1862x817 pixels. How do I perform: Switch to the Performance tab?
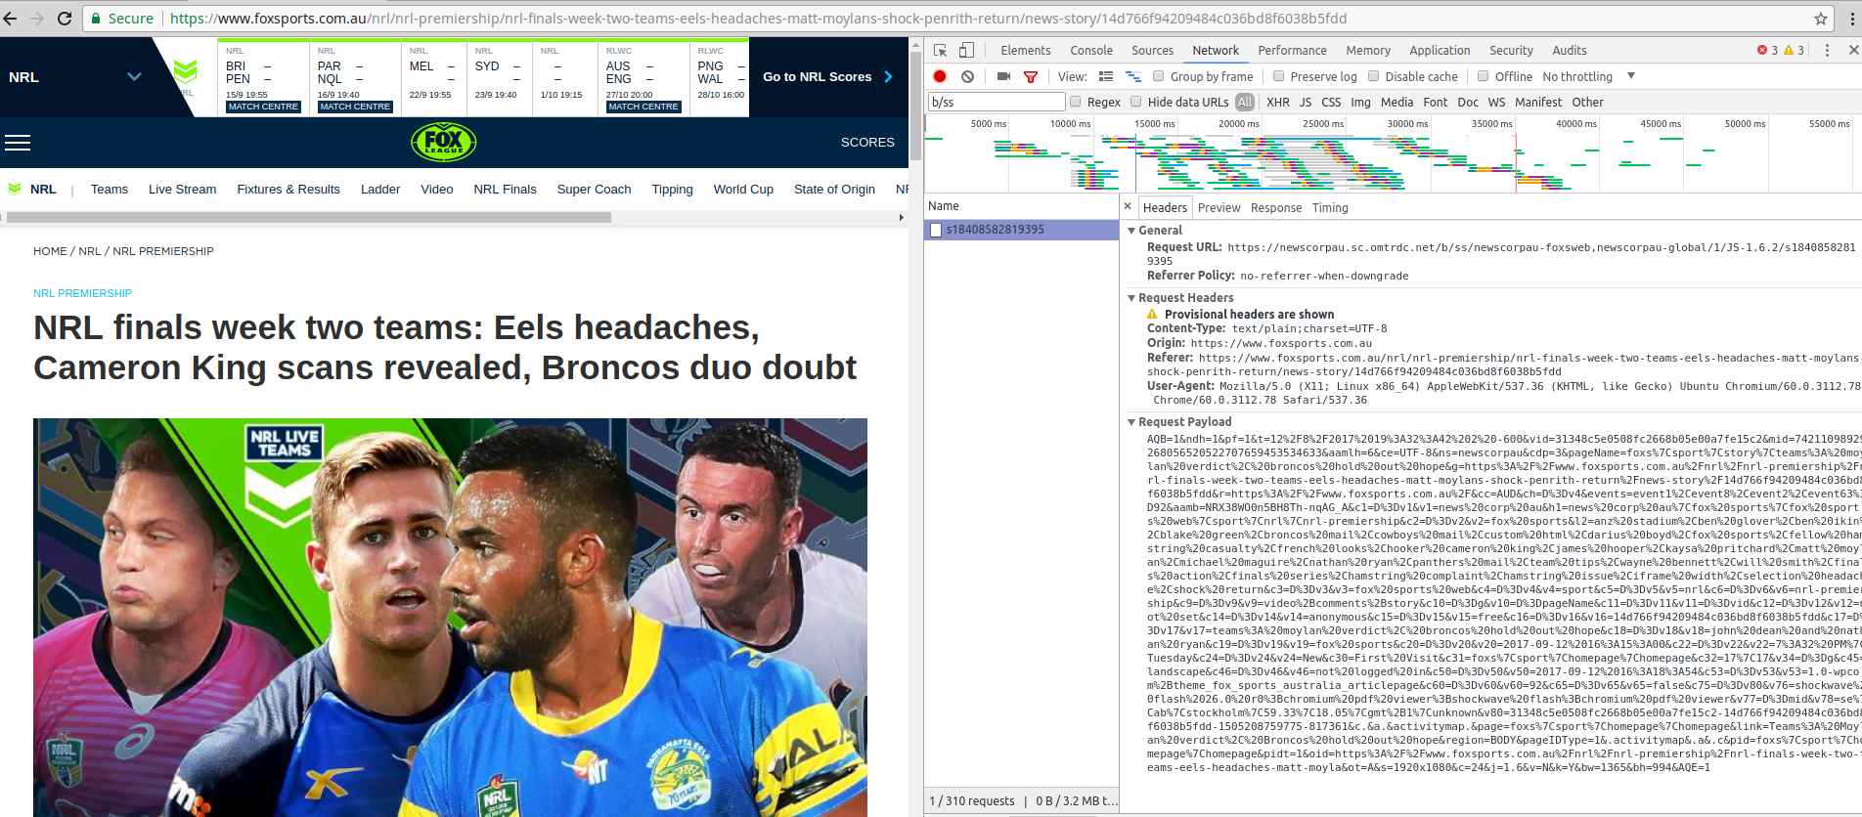click(x=1292, y=50)
